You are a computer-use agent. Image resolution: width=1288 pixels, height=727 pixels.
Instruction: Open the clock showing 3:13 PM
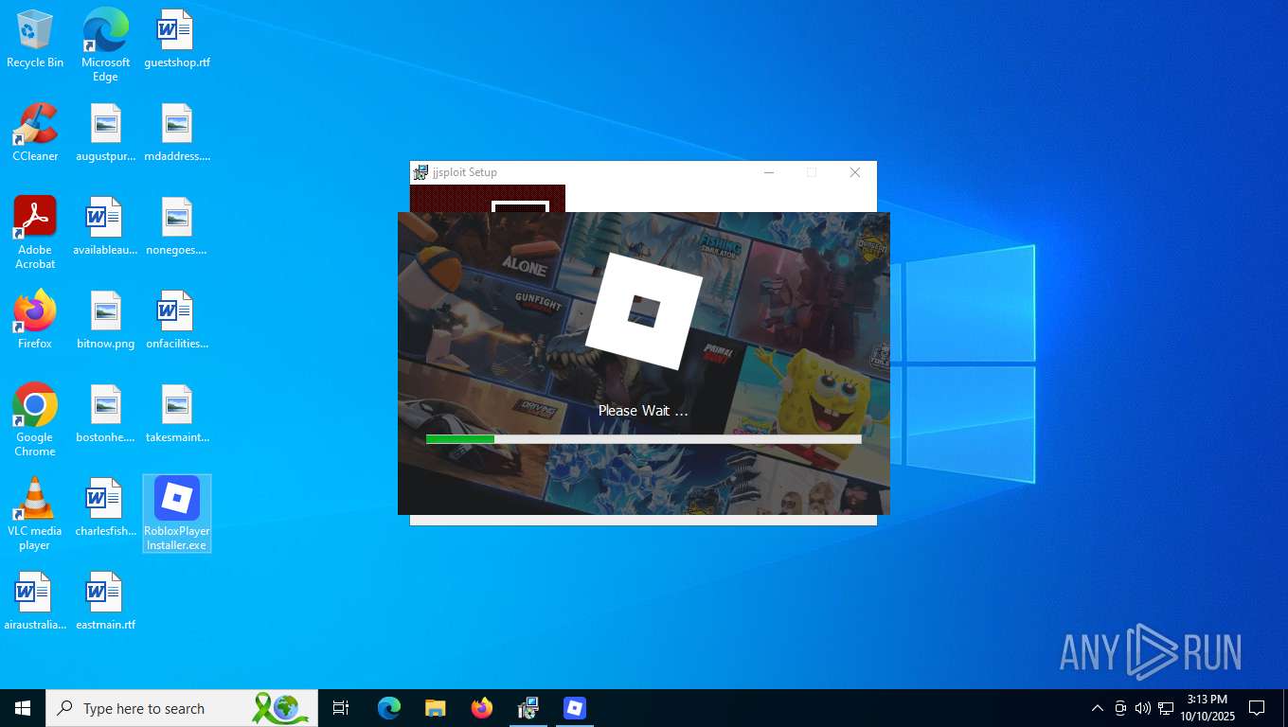(1207, 708)
